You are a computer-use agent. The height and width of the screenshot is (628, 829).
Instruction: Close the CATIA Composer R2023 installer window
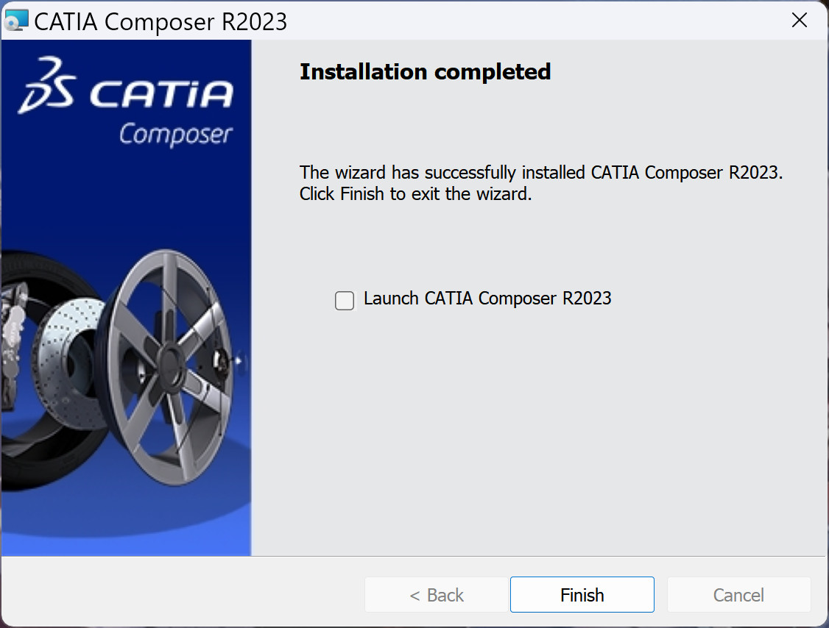[799, 21]
